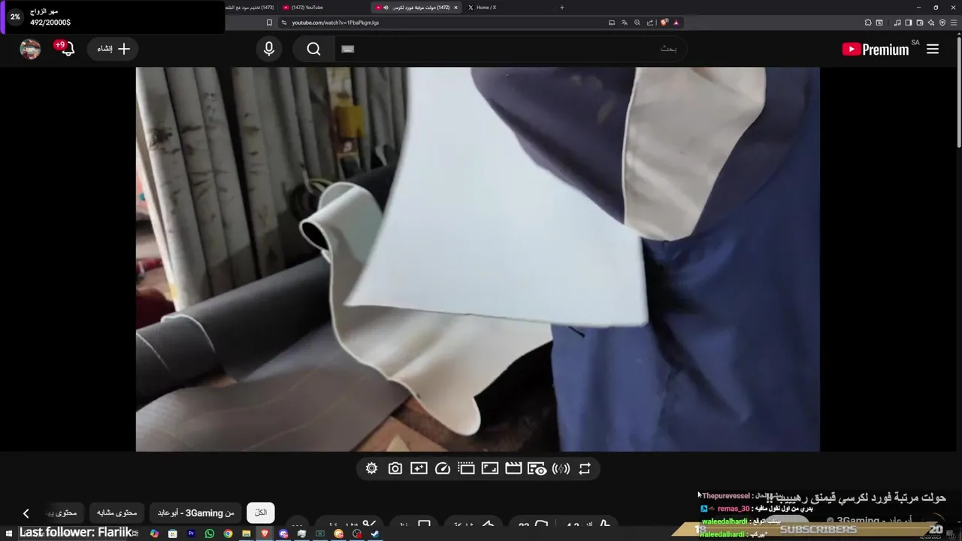Open the Brave Rewards triangle icon

pos(676,23)
